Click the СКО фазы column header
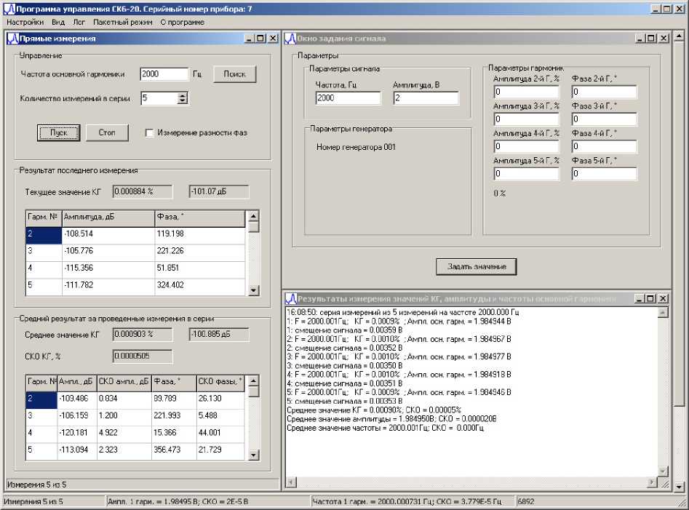 [x=220, y=382]
